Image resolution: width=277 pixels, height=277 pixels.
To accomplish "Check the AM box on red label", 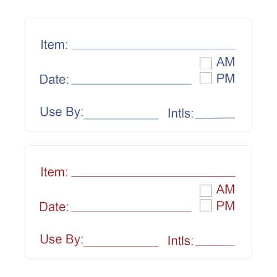I will pyautogui.click(x=206, y=191).
